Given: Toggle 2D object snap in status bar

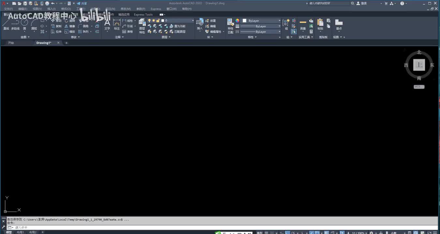Looking at the screenshot, I should click(x=317, y=233).
